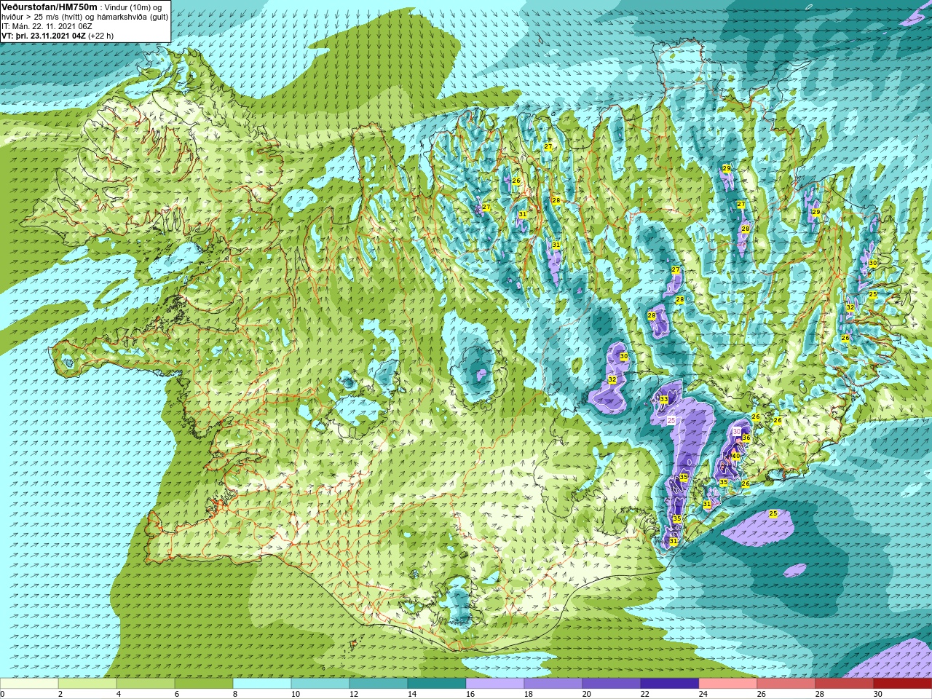Pick the 24–26 m/s light pink swatch
932x699 pixels.
point(728,684)
